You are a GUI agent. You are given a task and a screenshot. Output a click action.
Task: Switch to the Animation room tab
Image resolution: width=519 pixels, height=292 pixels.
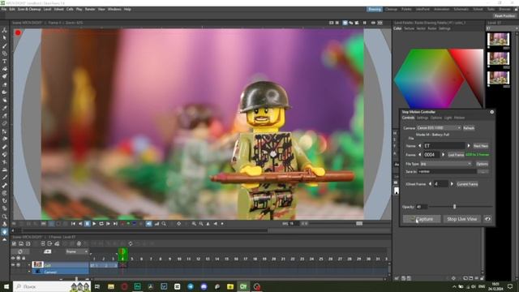[441, 9]
